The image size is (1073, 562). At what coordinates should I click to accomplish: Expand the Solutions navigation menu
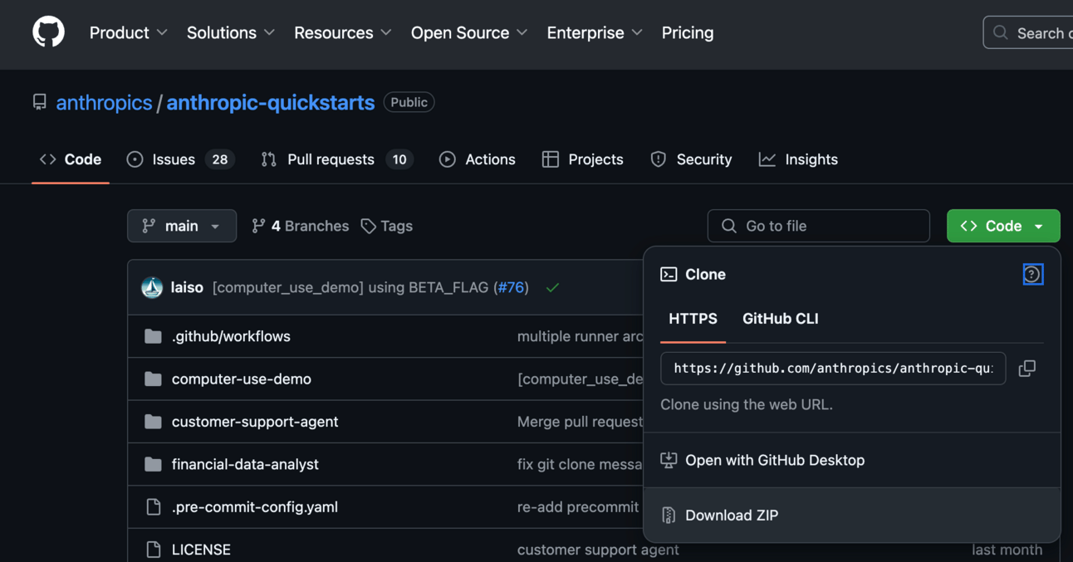point(230,33)
